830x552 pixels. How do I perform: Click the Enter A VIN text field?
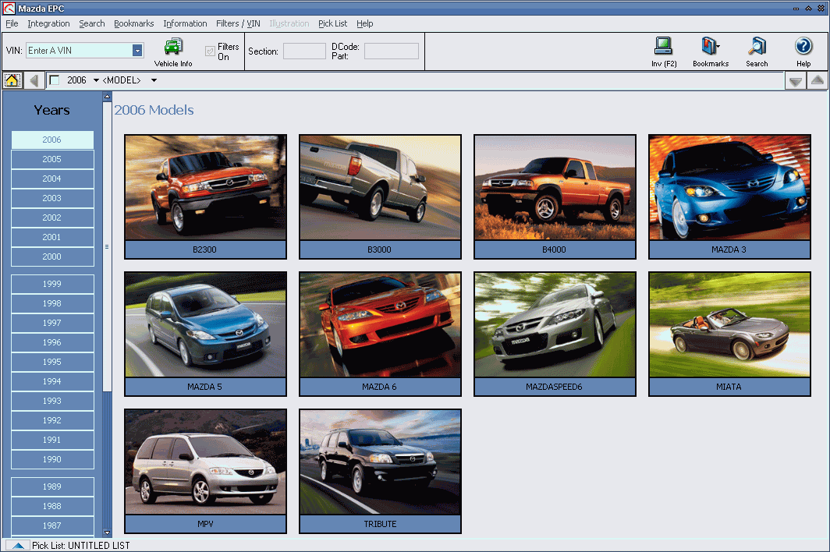[x=79, y=50]
